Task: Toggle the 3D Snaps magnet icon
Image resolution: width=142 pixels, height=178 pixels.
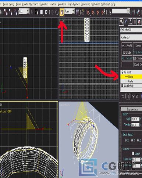Action: click(88, 12)
